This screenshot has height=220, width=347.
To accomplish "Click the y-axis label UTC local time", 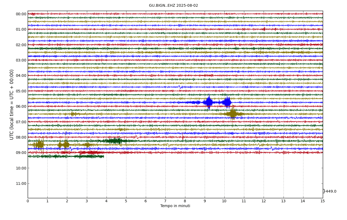I will coord(12,104).
